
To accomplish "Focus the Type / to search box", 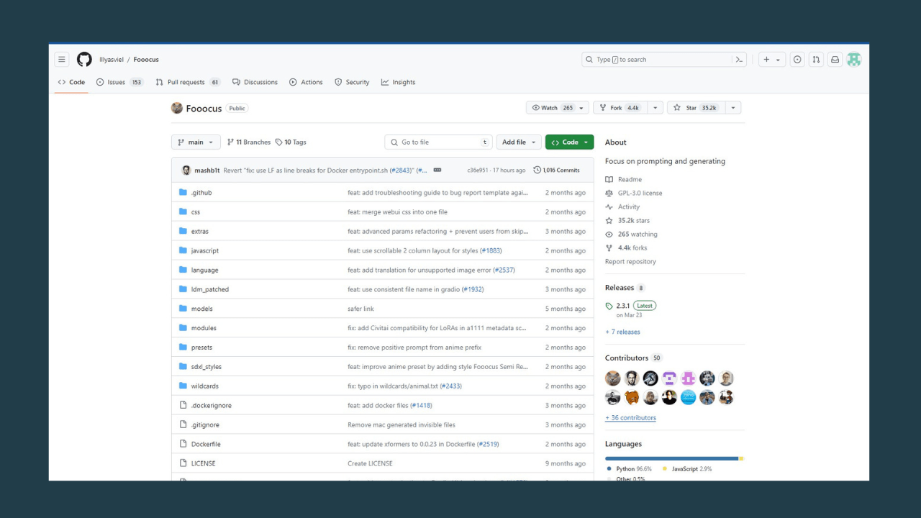I will 663,60.
